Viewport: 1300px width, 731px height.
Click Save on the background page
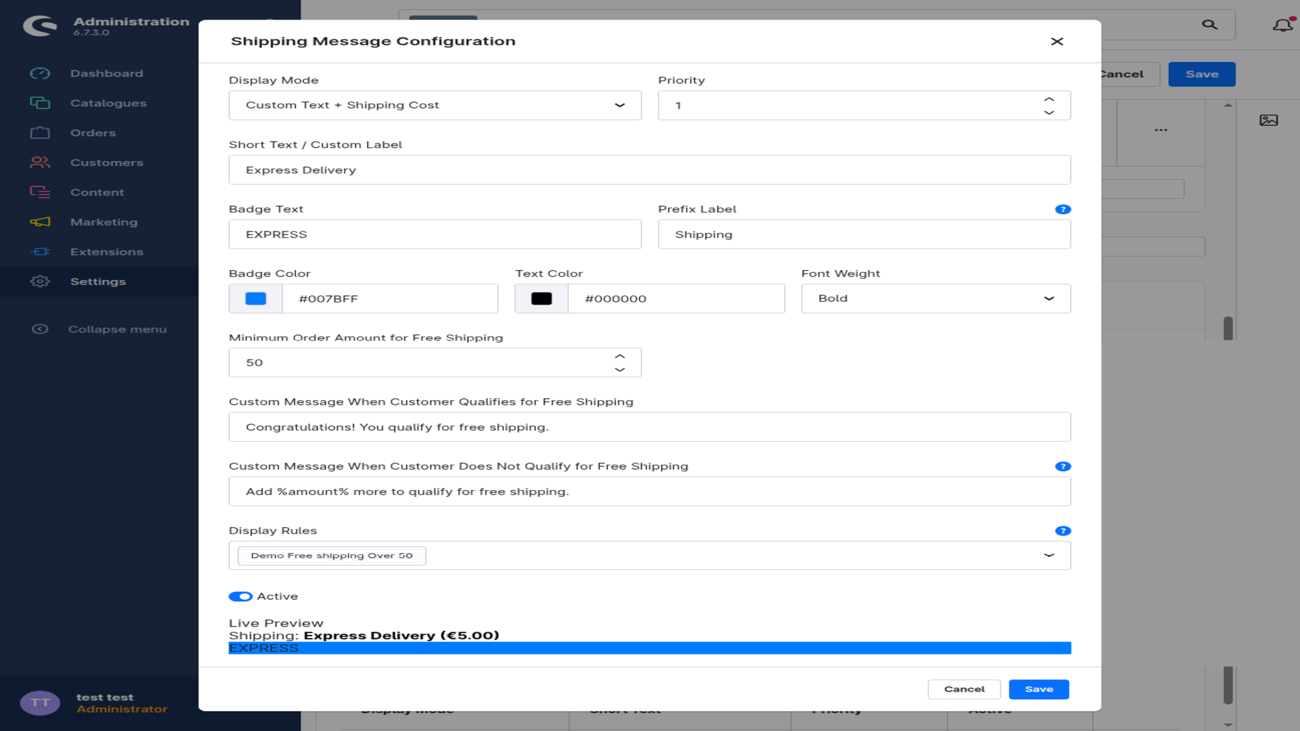tap(1202, 74)
